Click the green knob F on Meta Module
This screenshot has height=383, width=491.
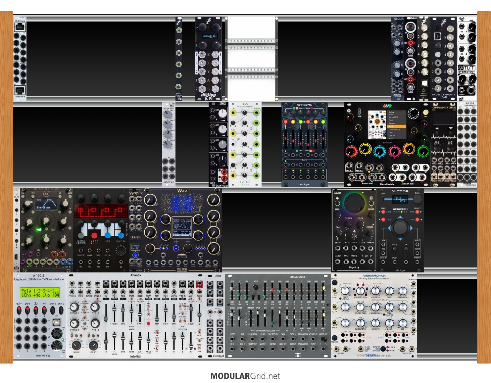tap(423, 151)
